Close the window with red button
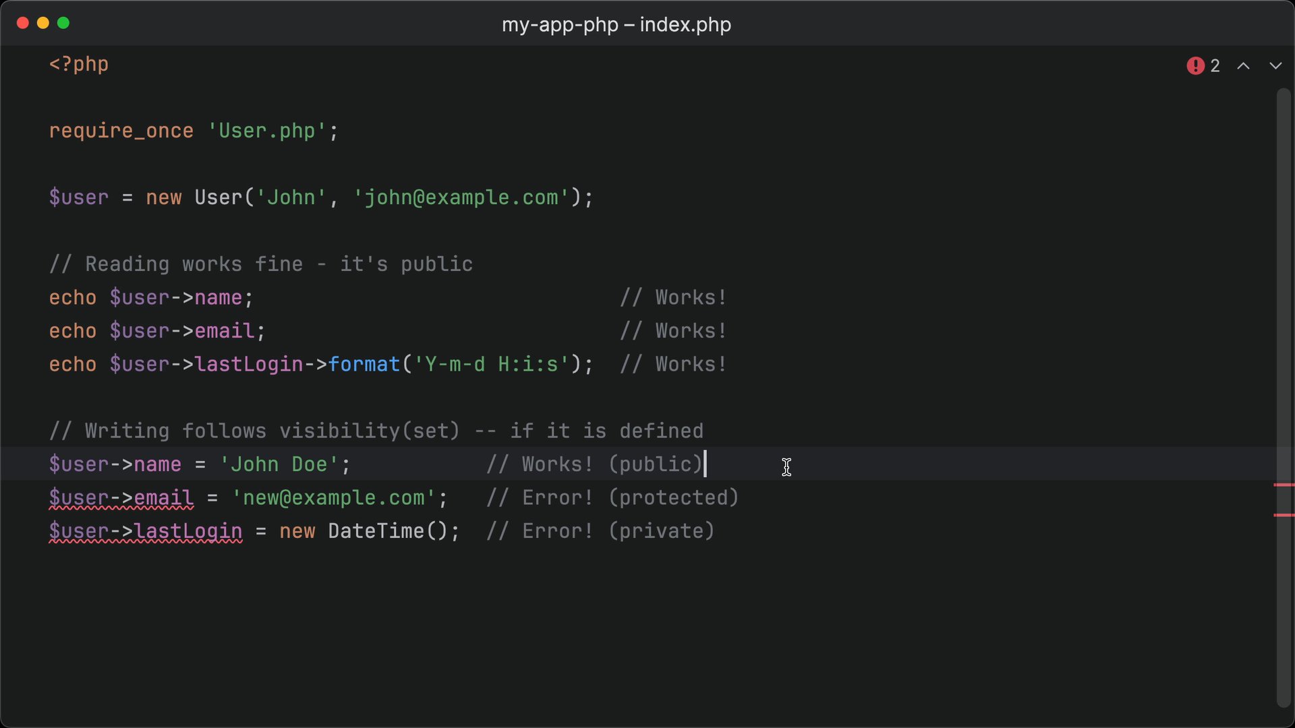This screenshot has width=1295, height=728. pos(23,23)
